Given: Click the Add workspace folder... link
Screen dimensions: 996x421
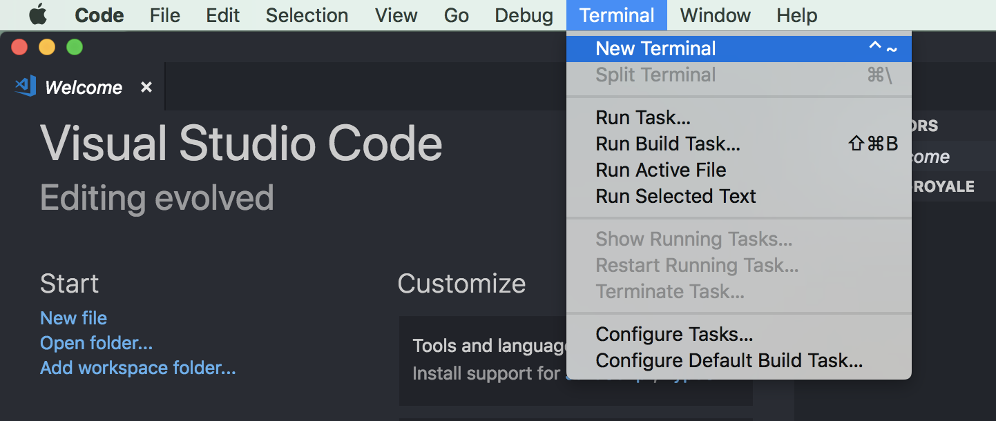Looking at the screenshot, I should pos(137,368).
